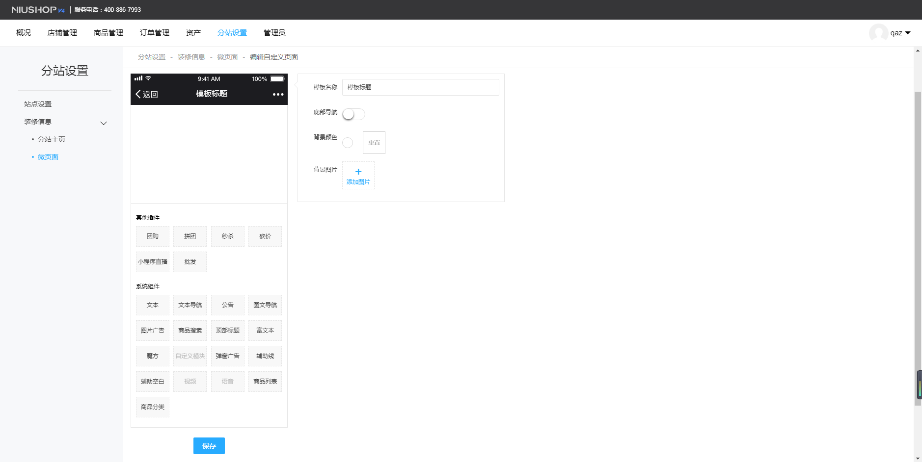922x462 pixels.
Task: Click the disabled 语音 component
Action: (228, 382)
